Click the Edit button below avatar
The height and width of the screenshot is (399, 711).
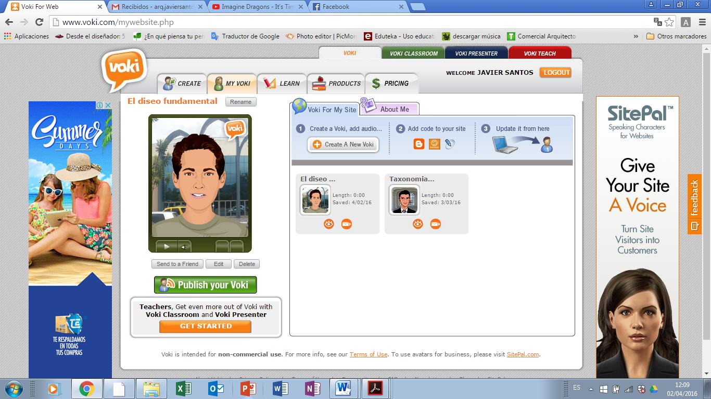click(219, 264)
